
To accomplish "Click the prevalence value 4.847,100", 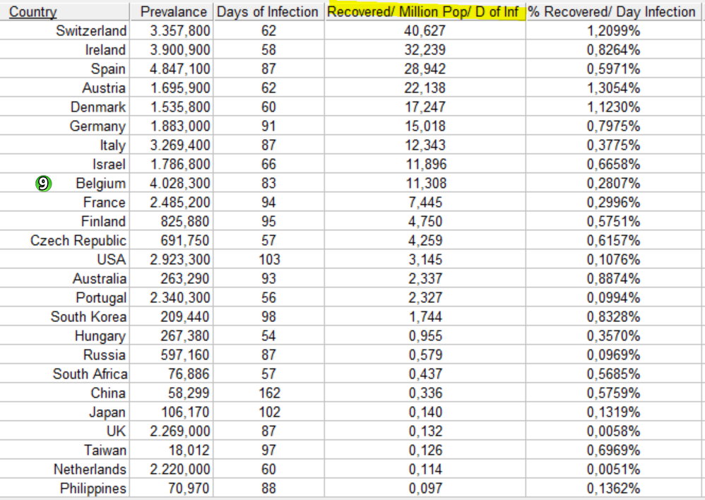I will (180, 69).
